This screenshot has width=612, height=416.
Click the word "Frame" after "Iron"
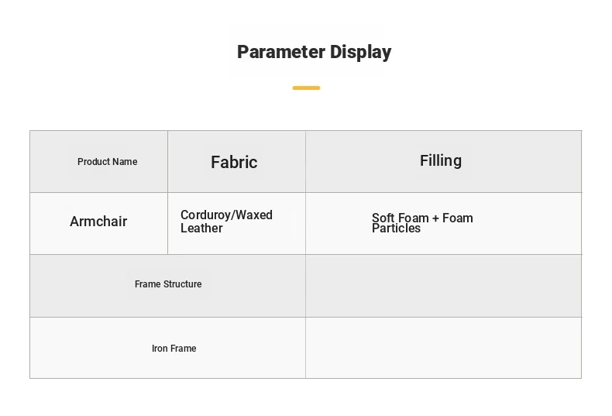pos(184,349)
